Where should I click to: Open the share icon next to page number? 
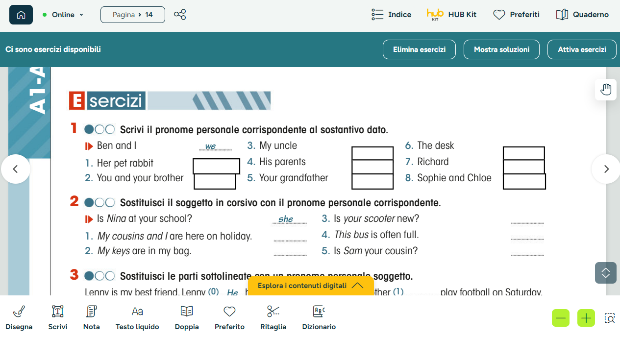[180, 15]
